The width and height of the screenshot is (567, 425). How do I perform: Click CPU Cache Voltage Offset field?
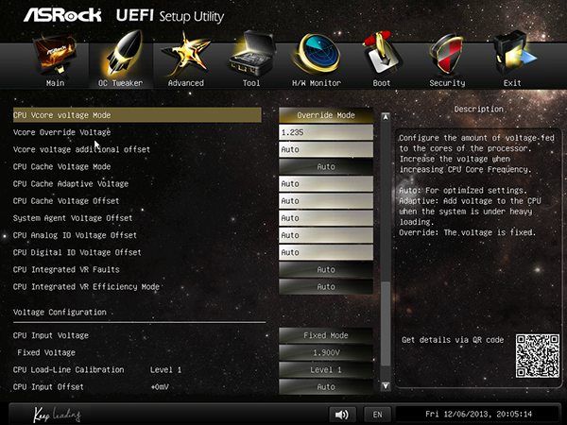326,201
